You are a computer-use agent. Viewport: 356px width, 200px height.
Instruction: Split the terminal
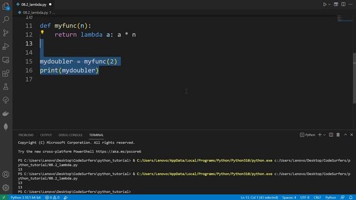click(x=331, y=134)
